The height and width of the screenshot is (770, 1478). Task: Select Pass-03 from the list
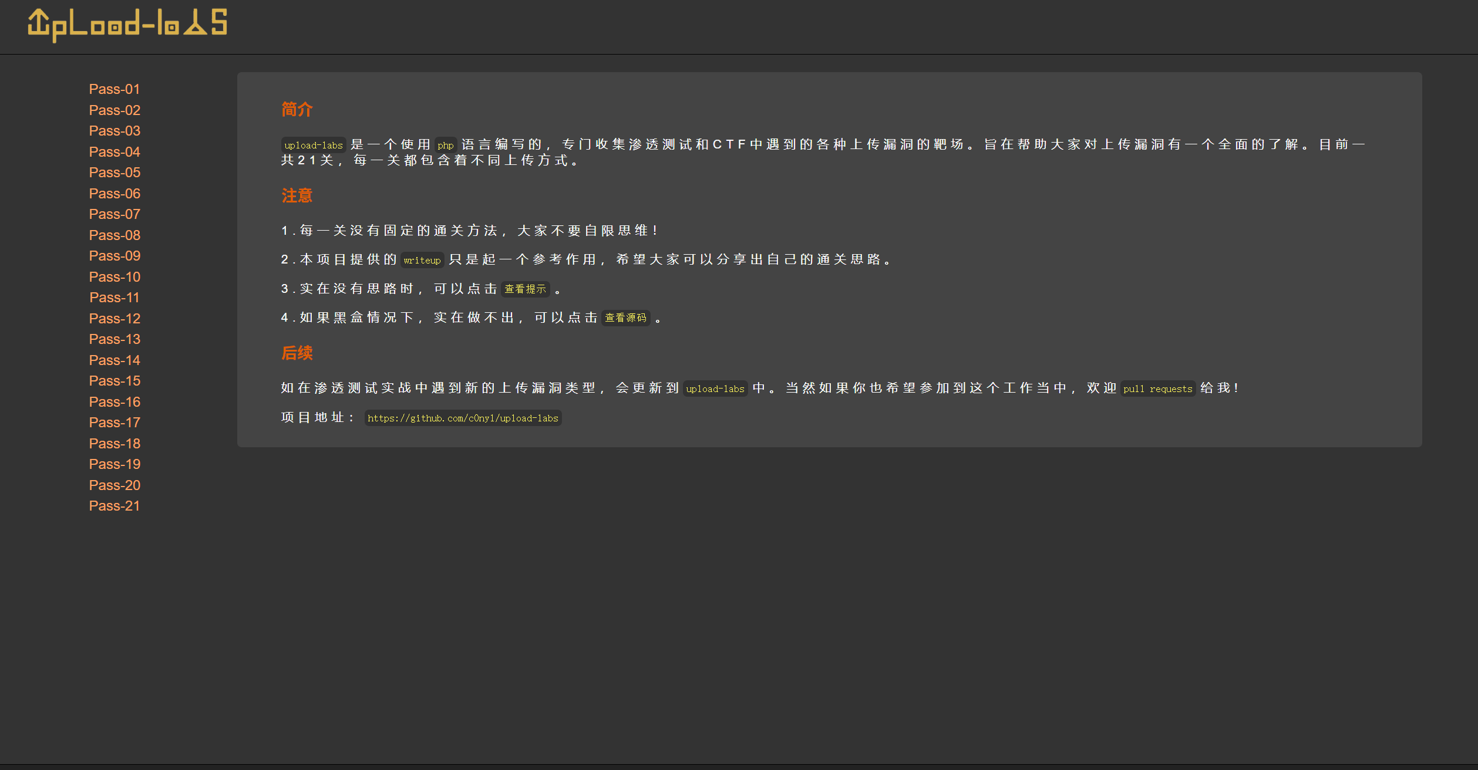[x=115, y=131]
